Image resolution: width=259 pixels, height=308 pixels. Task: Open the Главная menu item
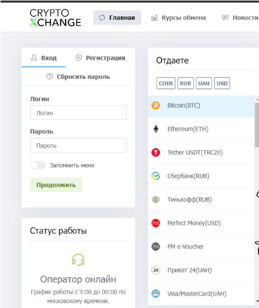pyautogui.click(x=117, y=18)
